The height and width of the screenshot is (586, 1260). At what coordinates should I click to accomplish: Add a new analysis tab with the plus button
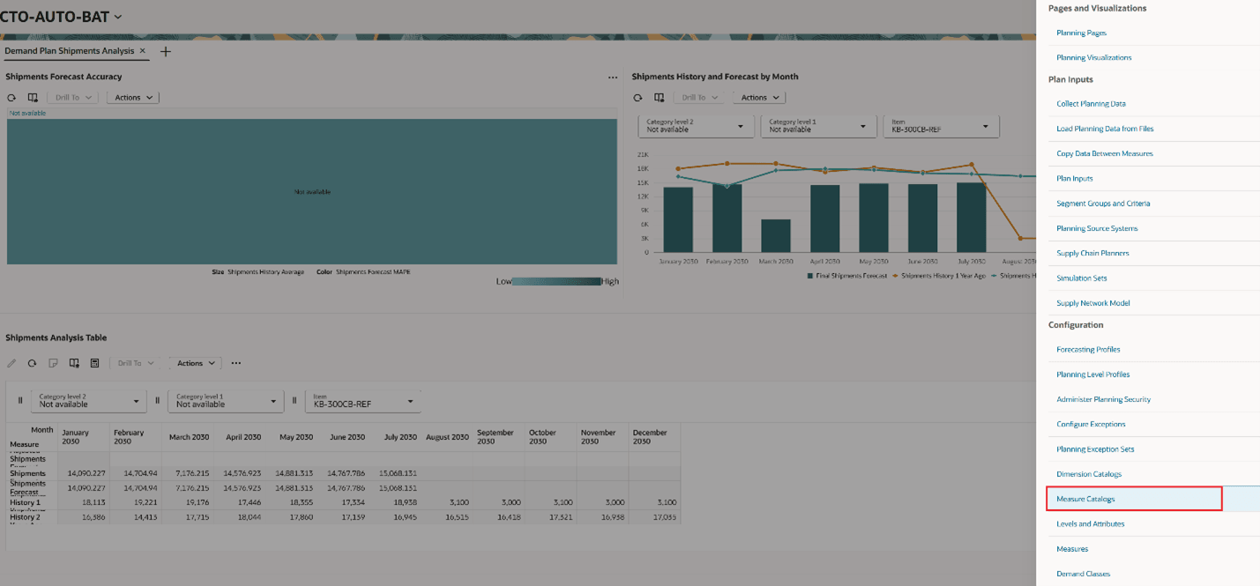pyautogui.click(x=165, y=51)
